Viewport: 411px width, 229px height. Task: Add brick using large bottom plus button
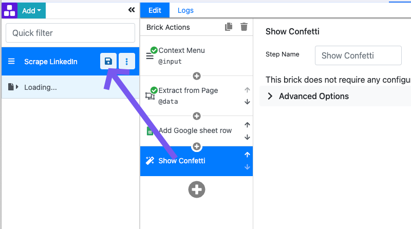197,189
